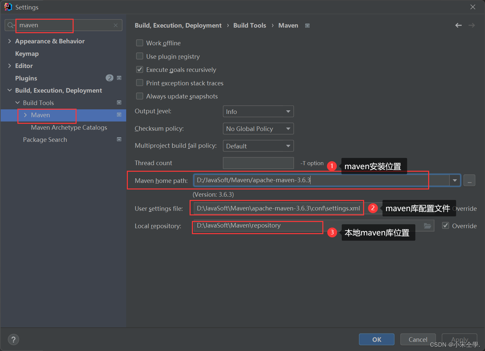Open help with question mark button
Viewport: 485px width, 351px height.
tap(13, 340)
